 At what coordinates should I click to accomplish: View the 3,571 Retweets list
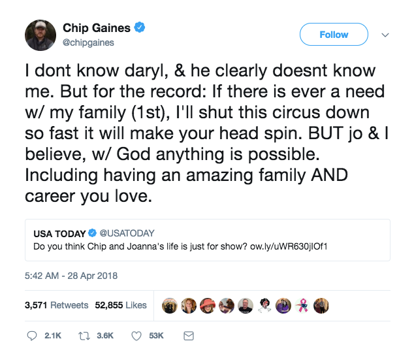pyautogui.click(x=57, y=305)
